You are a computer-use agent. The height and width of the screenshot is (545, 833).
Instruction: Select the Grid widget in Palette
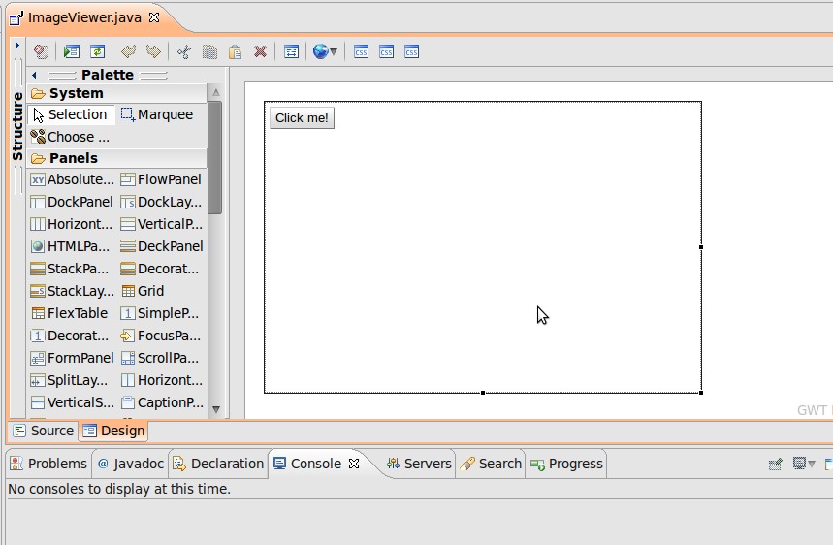point(143,291)
